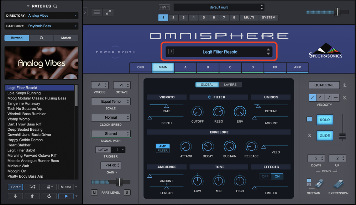This screenshot has width=356, height=205.
Task: Step to the next patch with down arrow
Action: (15, 196)
